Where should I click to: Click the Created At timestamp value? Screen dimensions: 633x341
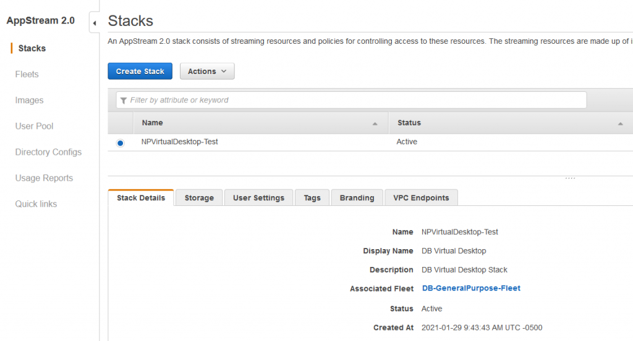pyautogui.click(x=482, y=327)
